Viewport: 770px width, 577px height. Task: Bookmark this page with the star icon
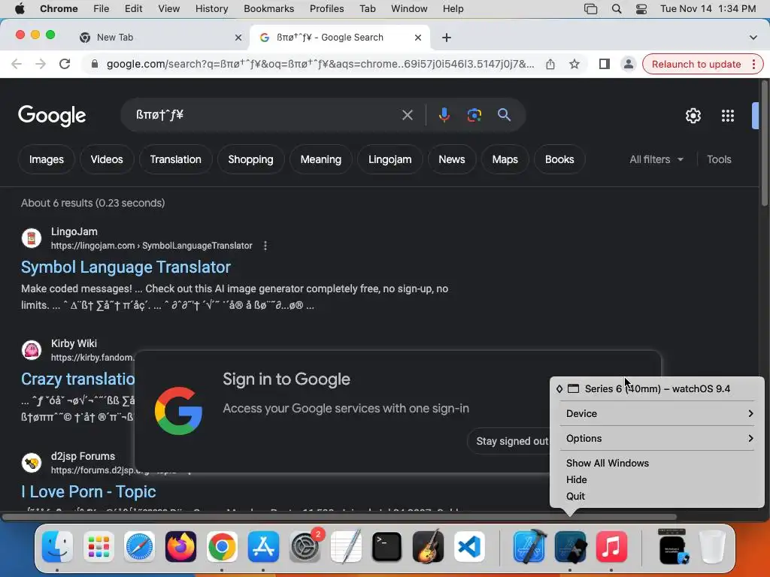(574, 64)
